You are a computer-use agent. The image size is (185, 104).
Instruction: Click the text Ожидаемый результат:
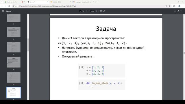pos(78,56)
